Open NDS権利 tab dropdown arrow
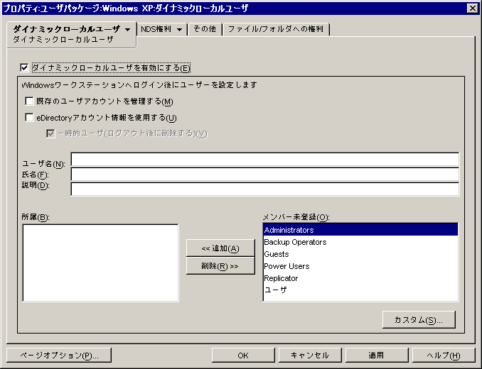This screenshot has height=369, width=482. (180, 29)
